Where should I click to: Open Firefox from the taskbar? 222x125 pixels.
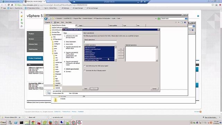(50, 123)
